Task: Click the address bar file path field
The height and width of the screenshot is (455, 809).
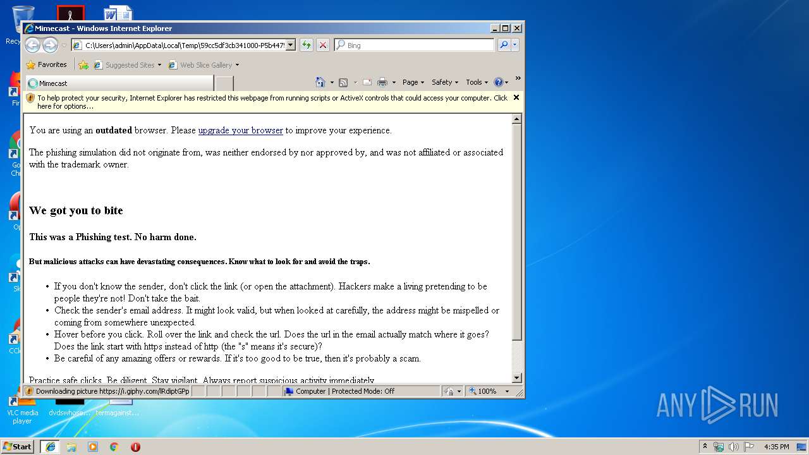Action: click(184, 45)
